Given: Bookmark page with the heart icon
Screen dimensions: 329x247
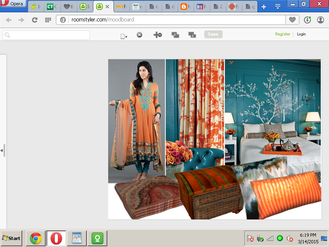Looking at the screenshot, I should pyautogui.click(x=292, y=20).
